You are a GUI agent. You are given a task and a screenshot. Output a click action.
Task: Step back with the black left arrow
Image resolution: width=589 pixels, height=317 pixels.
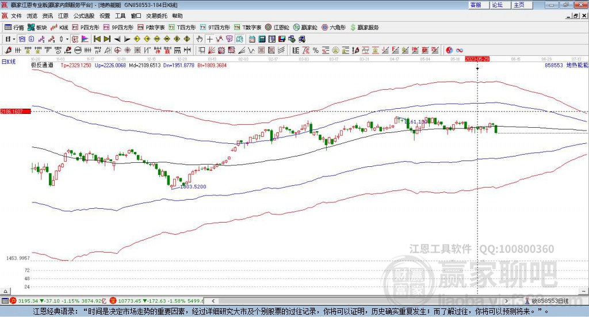pyautogui.click(x=117, y=39)
